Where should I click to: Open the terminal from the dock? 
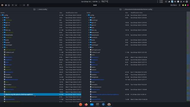click(x=98, y=104)
